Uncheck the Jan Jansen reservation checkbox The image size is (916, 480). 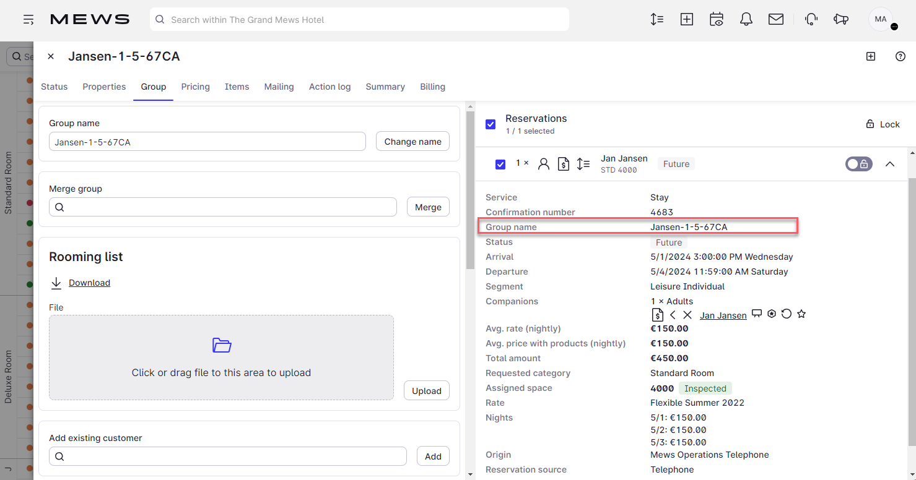[x=500, y=164]
